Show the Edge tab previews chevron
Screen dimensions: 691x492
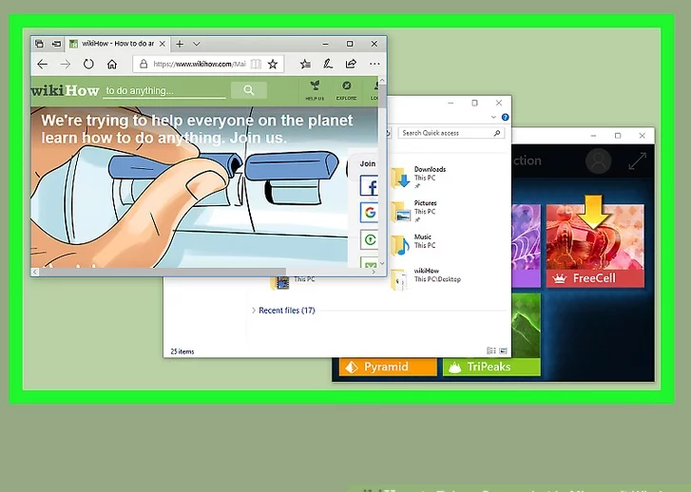pyautogui.click(x=197, y=44)
